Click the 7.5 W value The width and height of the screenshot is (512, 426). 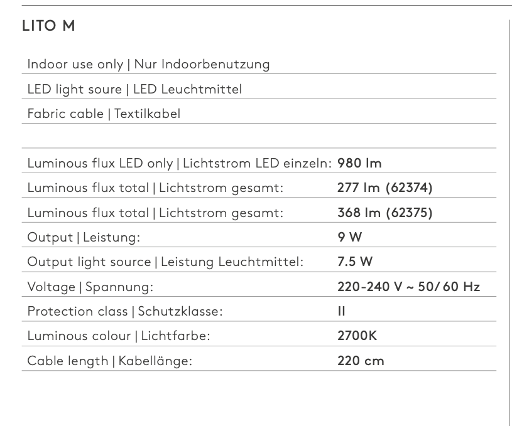pyautogui.click(x=354, y=262)
